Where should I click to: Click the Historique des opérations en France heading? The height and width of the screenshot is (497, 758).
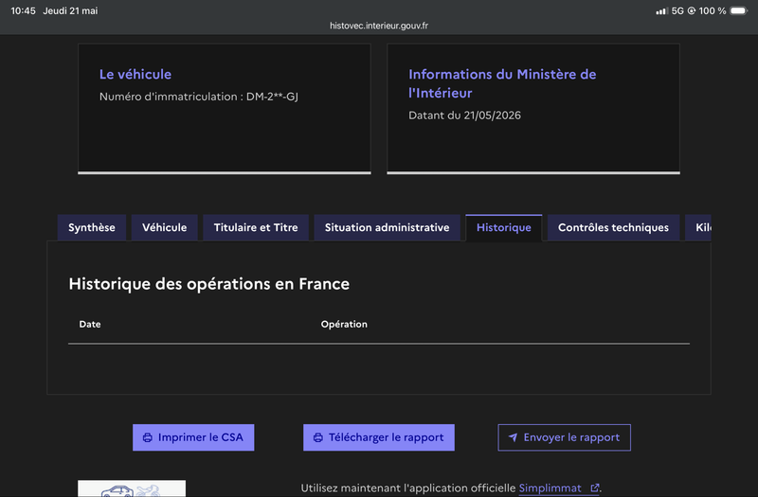point(208,284)
